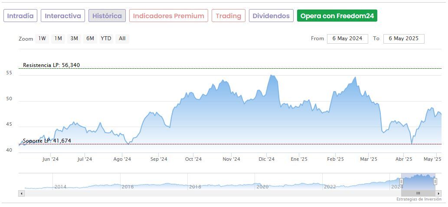The width and height of the screenshot is (448, 207).
Task: Zoom chart to 6M
Action: click(90, 38)
